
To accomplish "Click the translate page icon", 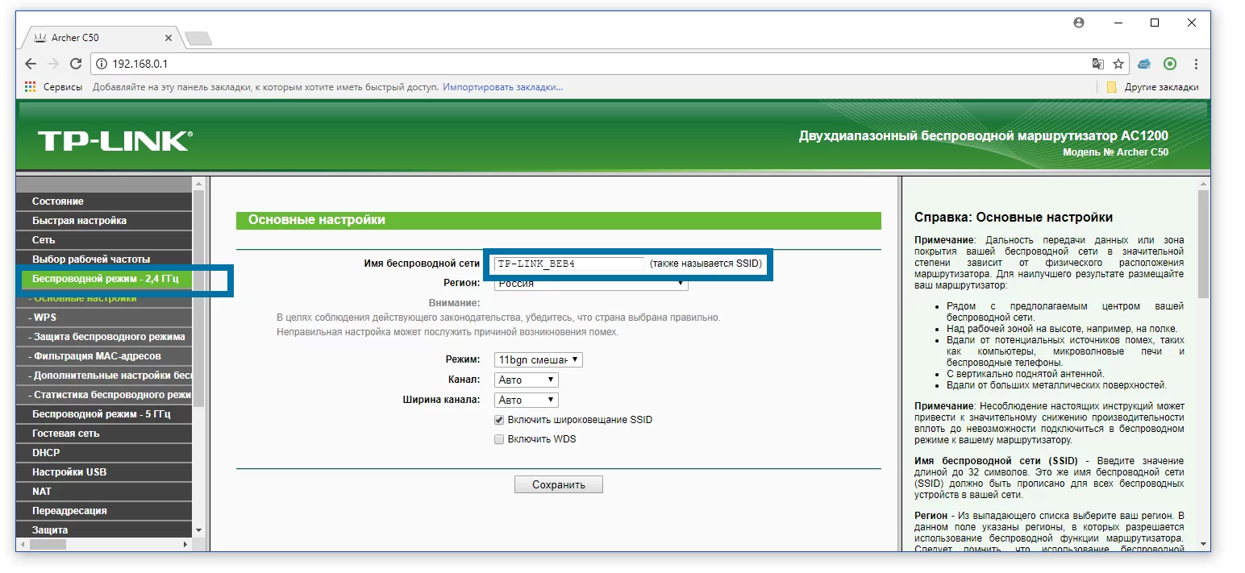I will [1097, 64].
